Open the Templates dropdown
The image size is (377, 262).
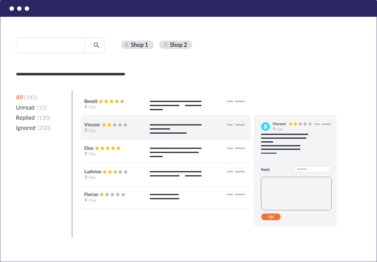pos(312,169)
